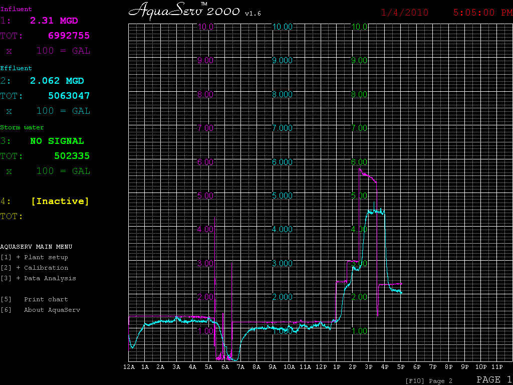513x385 pixels.
Task: Click the Effluent channel label
Action: pos(16,68)
